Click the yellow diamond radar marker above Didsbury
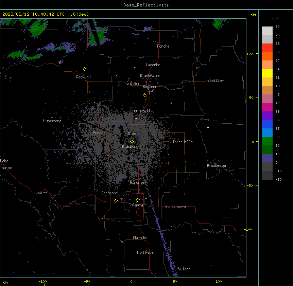The image size is (293, 286). [132, 142]
